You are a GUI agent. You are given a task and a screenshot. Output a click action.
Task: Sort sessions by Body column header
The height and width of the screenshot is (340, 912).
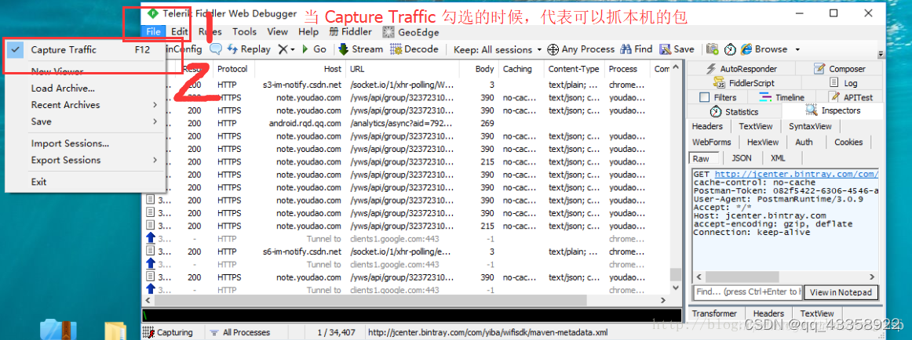[484, 69]
